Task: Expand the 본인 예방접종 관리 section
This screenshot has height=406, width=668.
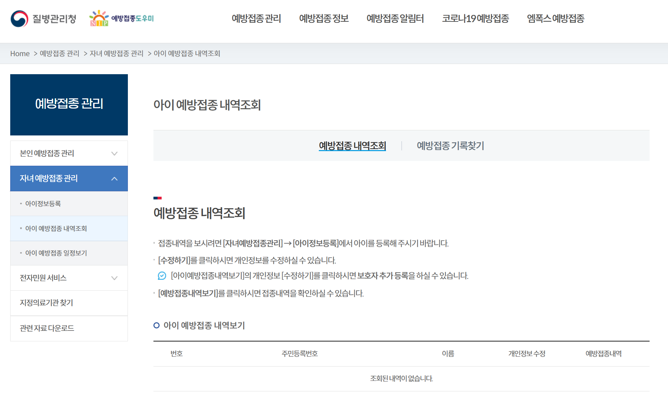Action: pos(115,153)
